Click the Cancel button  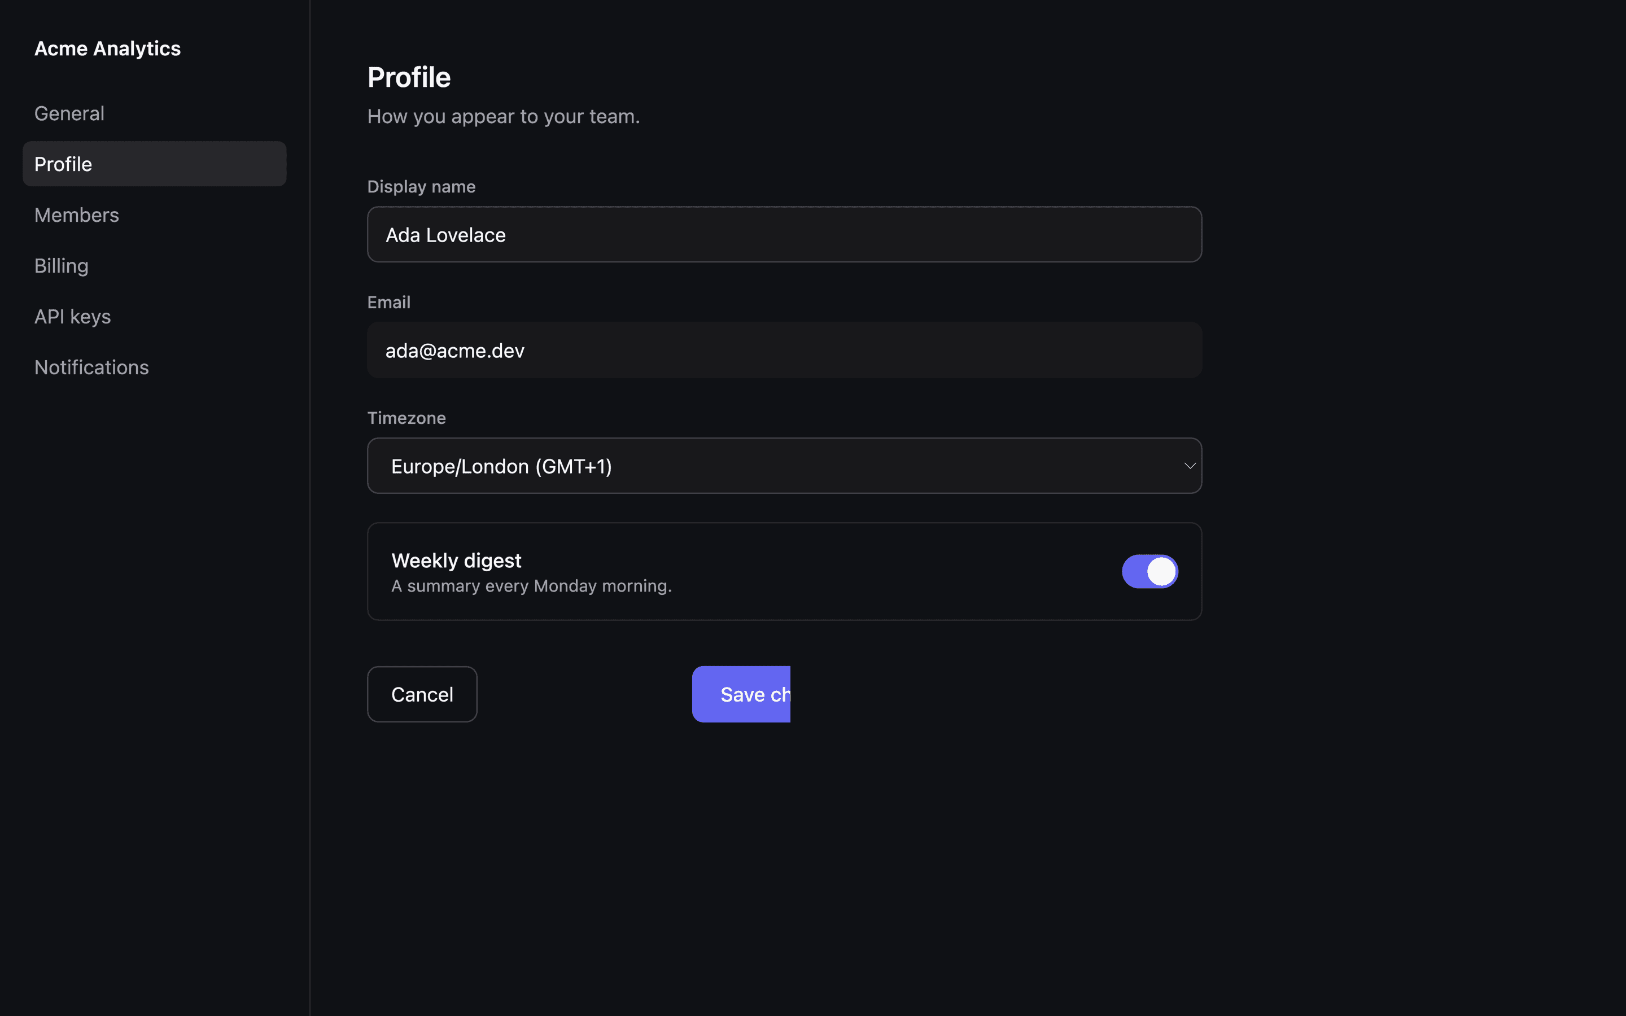coord(422,694)
